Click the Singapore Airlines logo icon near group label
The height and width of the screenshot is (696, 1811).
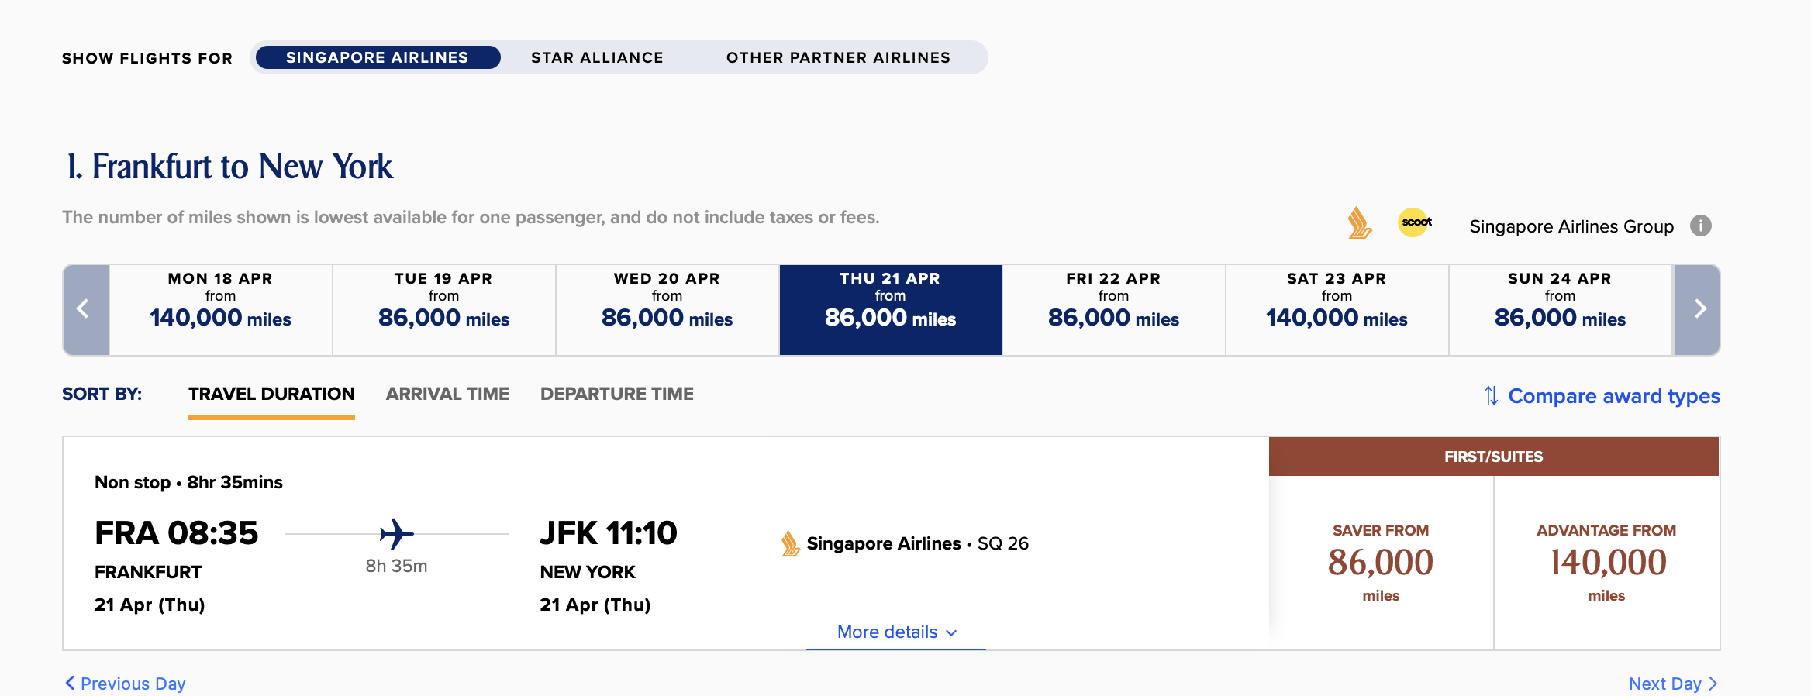[x=1358, y=224]
